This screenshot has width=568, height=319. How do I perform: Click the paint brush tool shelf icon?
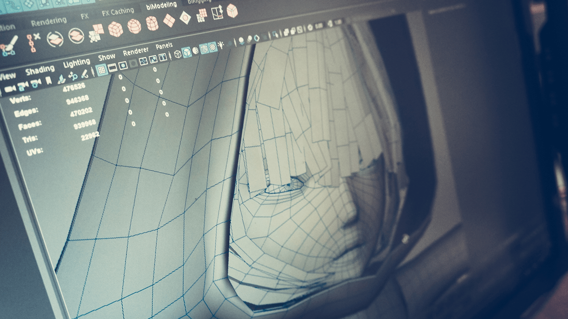pos(9,46)
